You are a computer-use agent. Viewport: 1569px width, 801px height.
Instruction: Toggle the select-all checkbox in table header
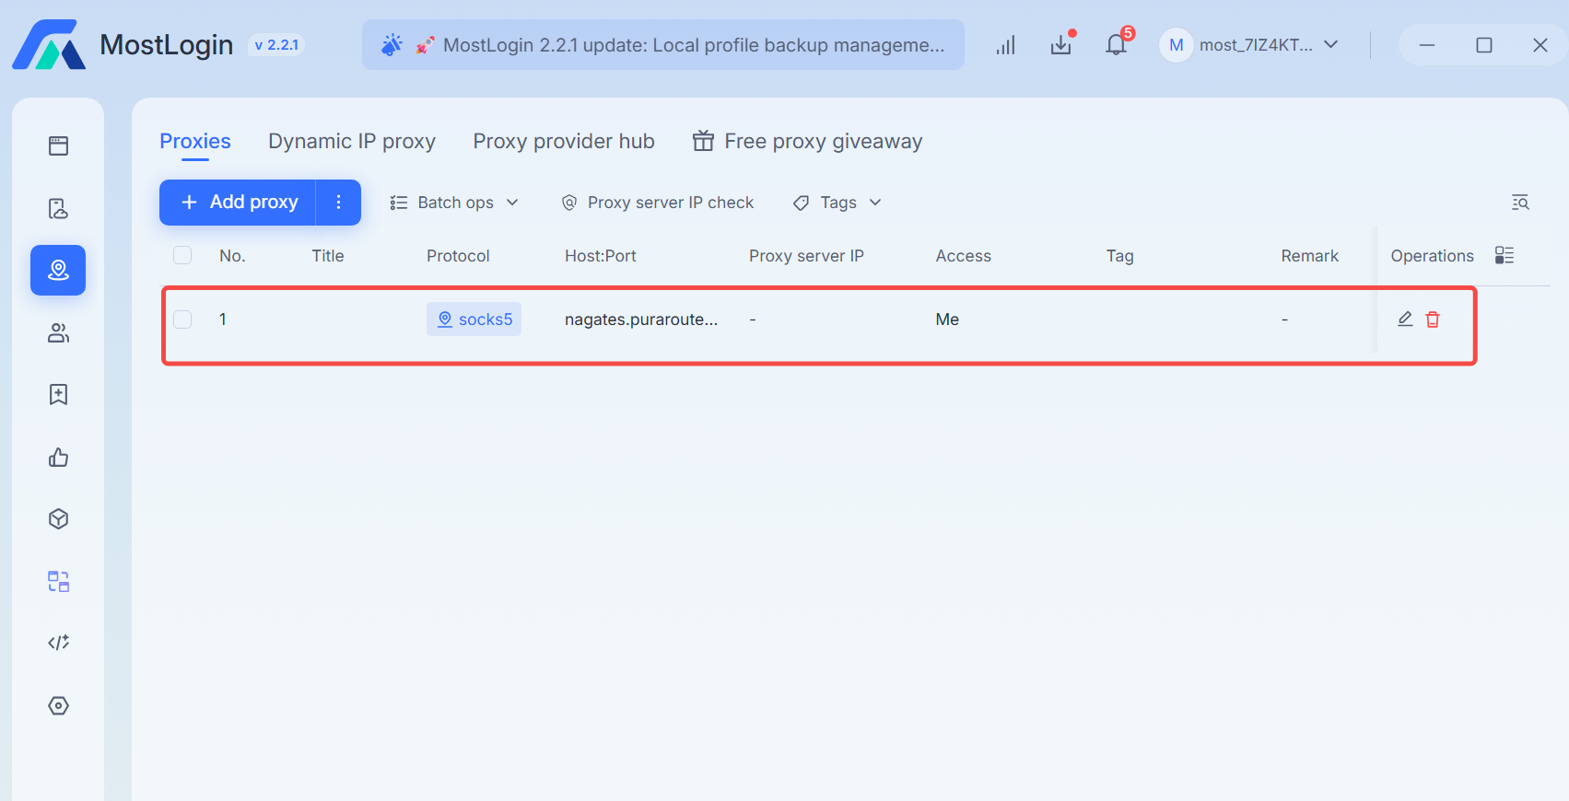(182, 255)
